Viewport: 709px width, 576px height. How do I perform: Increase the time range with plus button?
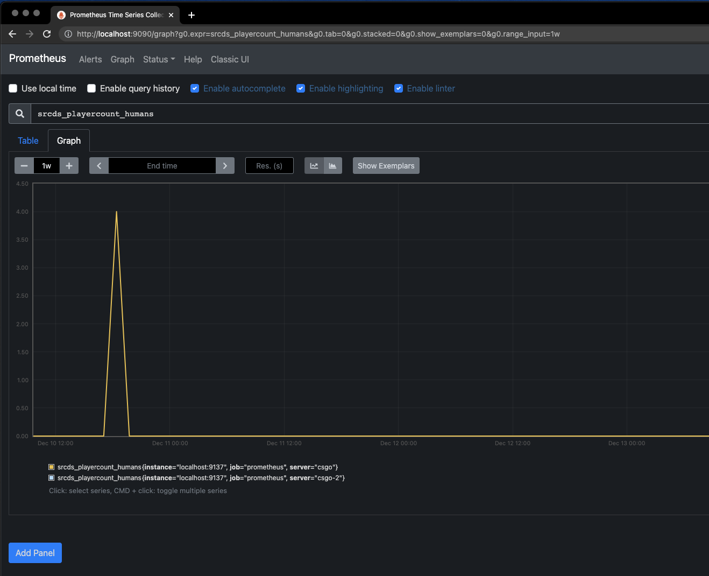pos(69,166)
